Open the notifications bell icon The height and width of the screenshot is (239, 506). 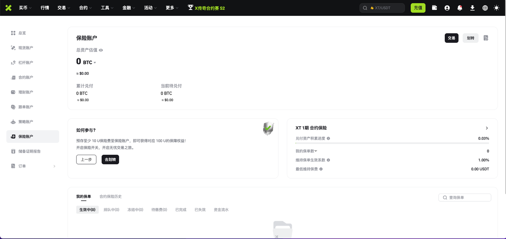point(460,8)
